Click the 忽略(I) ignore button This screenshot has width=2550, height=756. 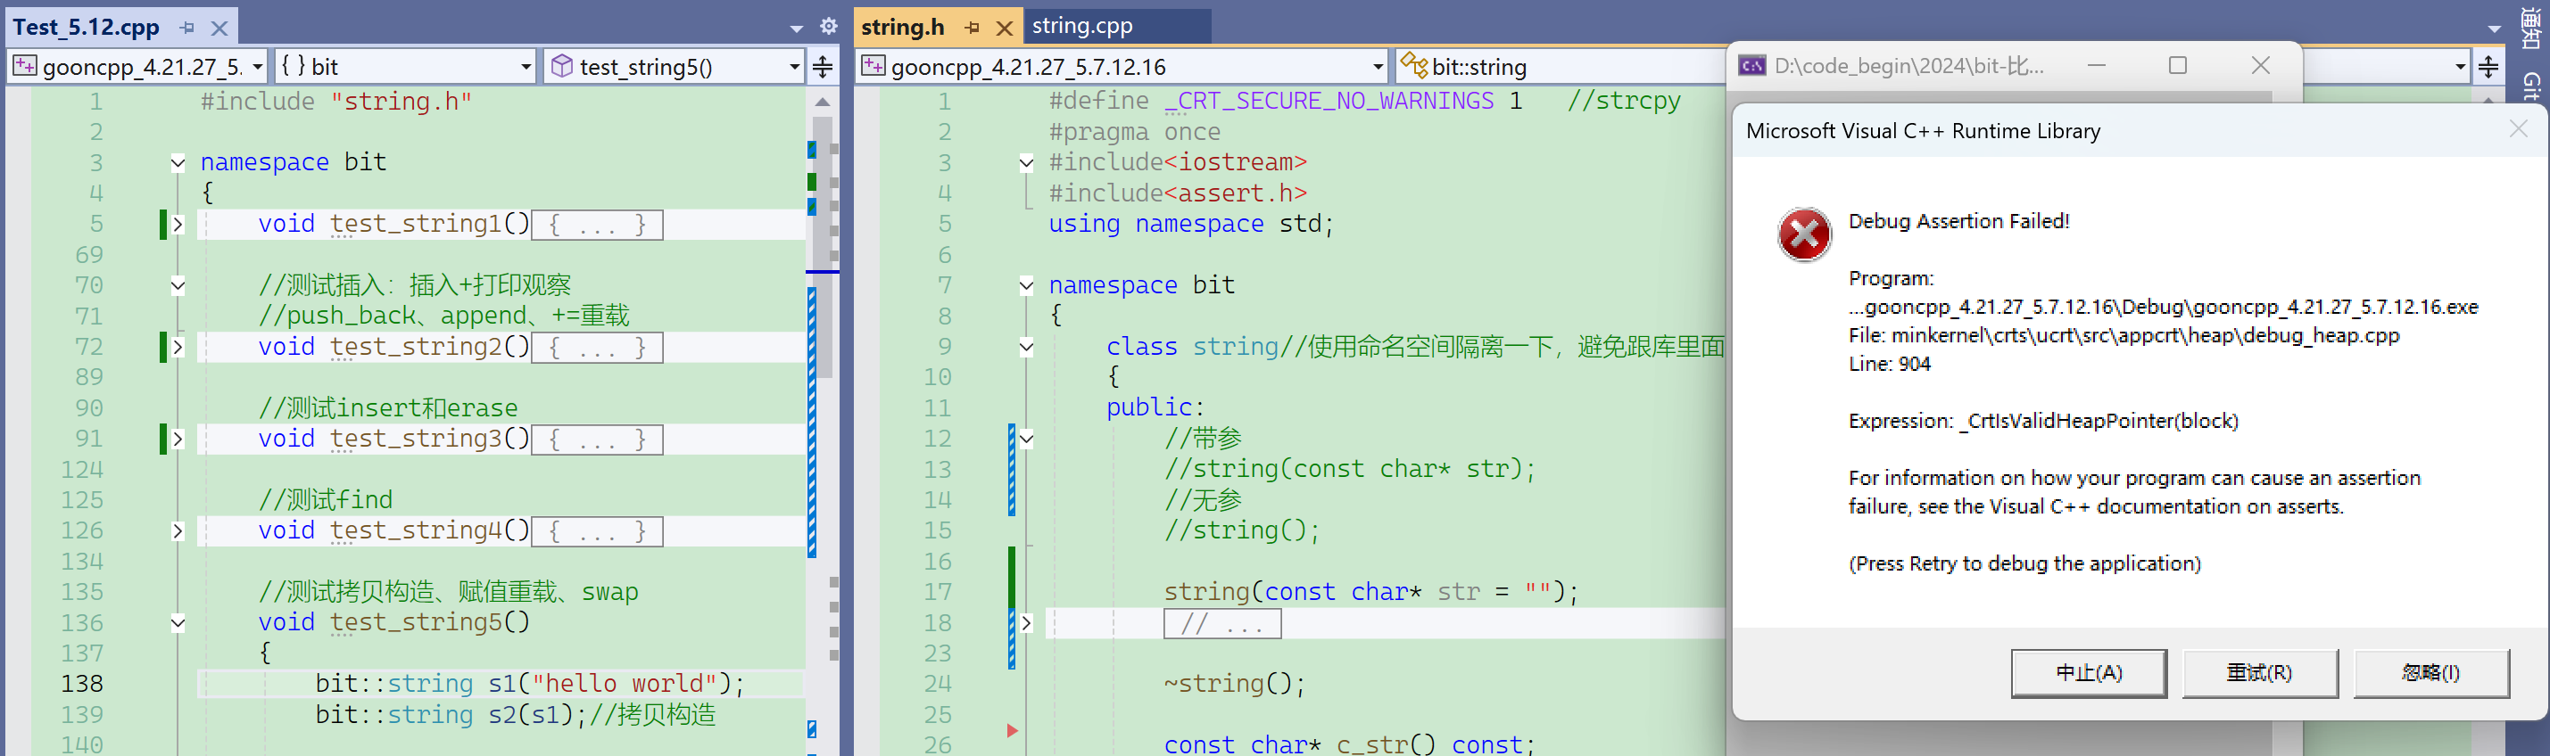point(2431,673)
